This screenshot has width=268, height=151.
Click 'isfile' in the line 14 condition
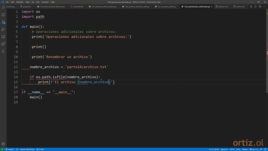tap(59, 77)
